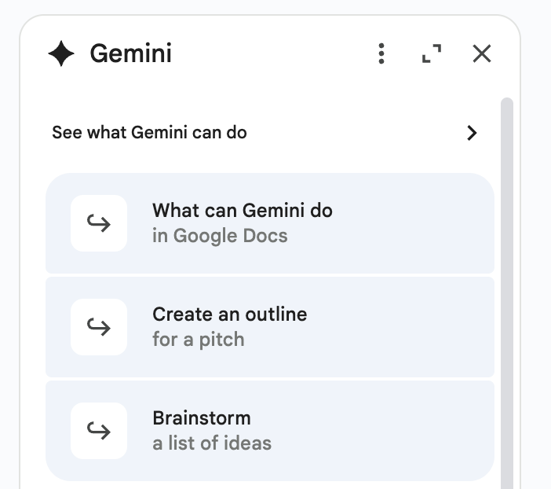Click the Gemini sparkle logo icon
The width and height of the screenshot is (551, 489).
point(62,54)
